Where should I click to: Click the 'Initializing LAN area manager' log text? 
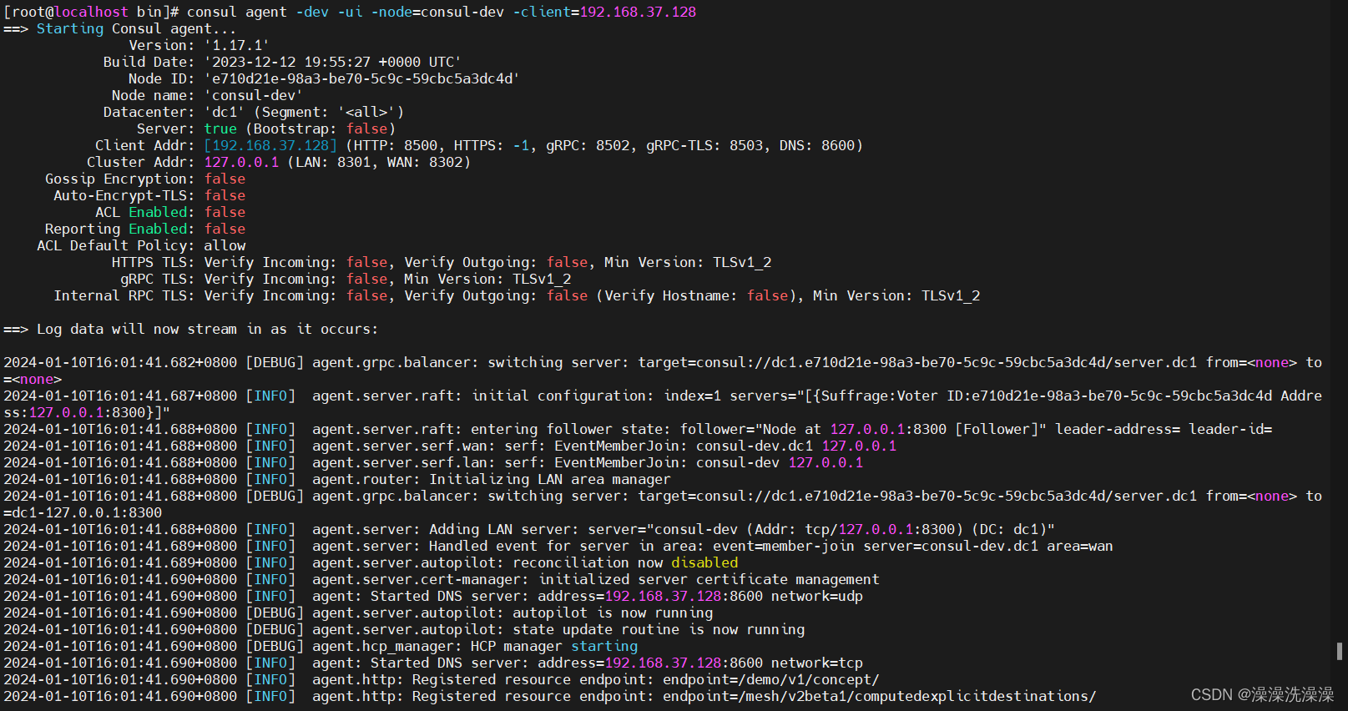(550, 479)
